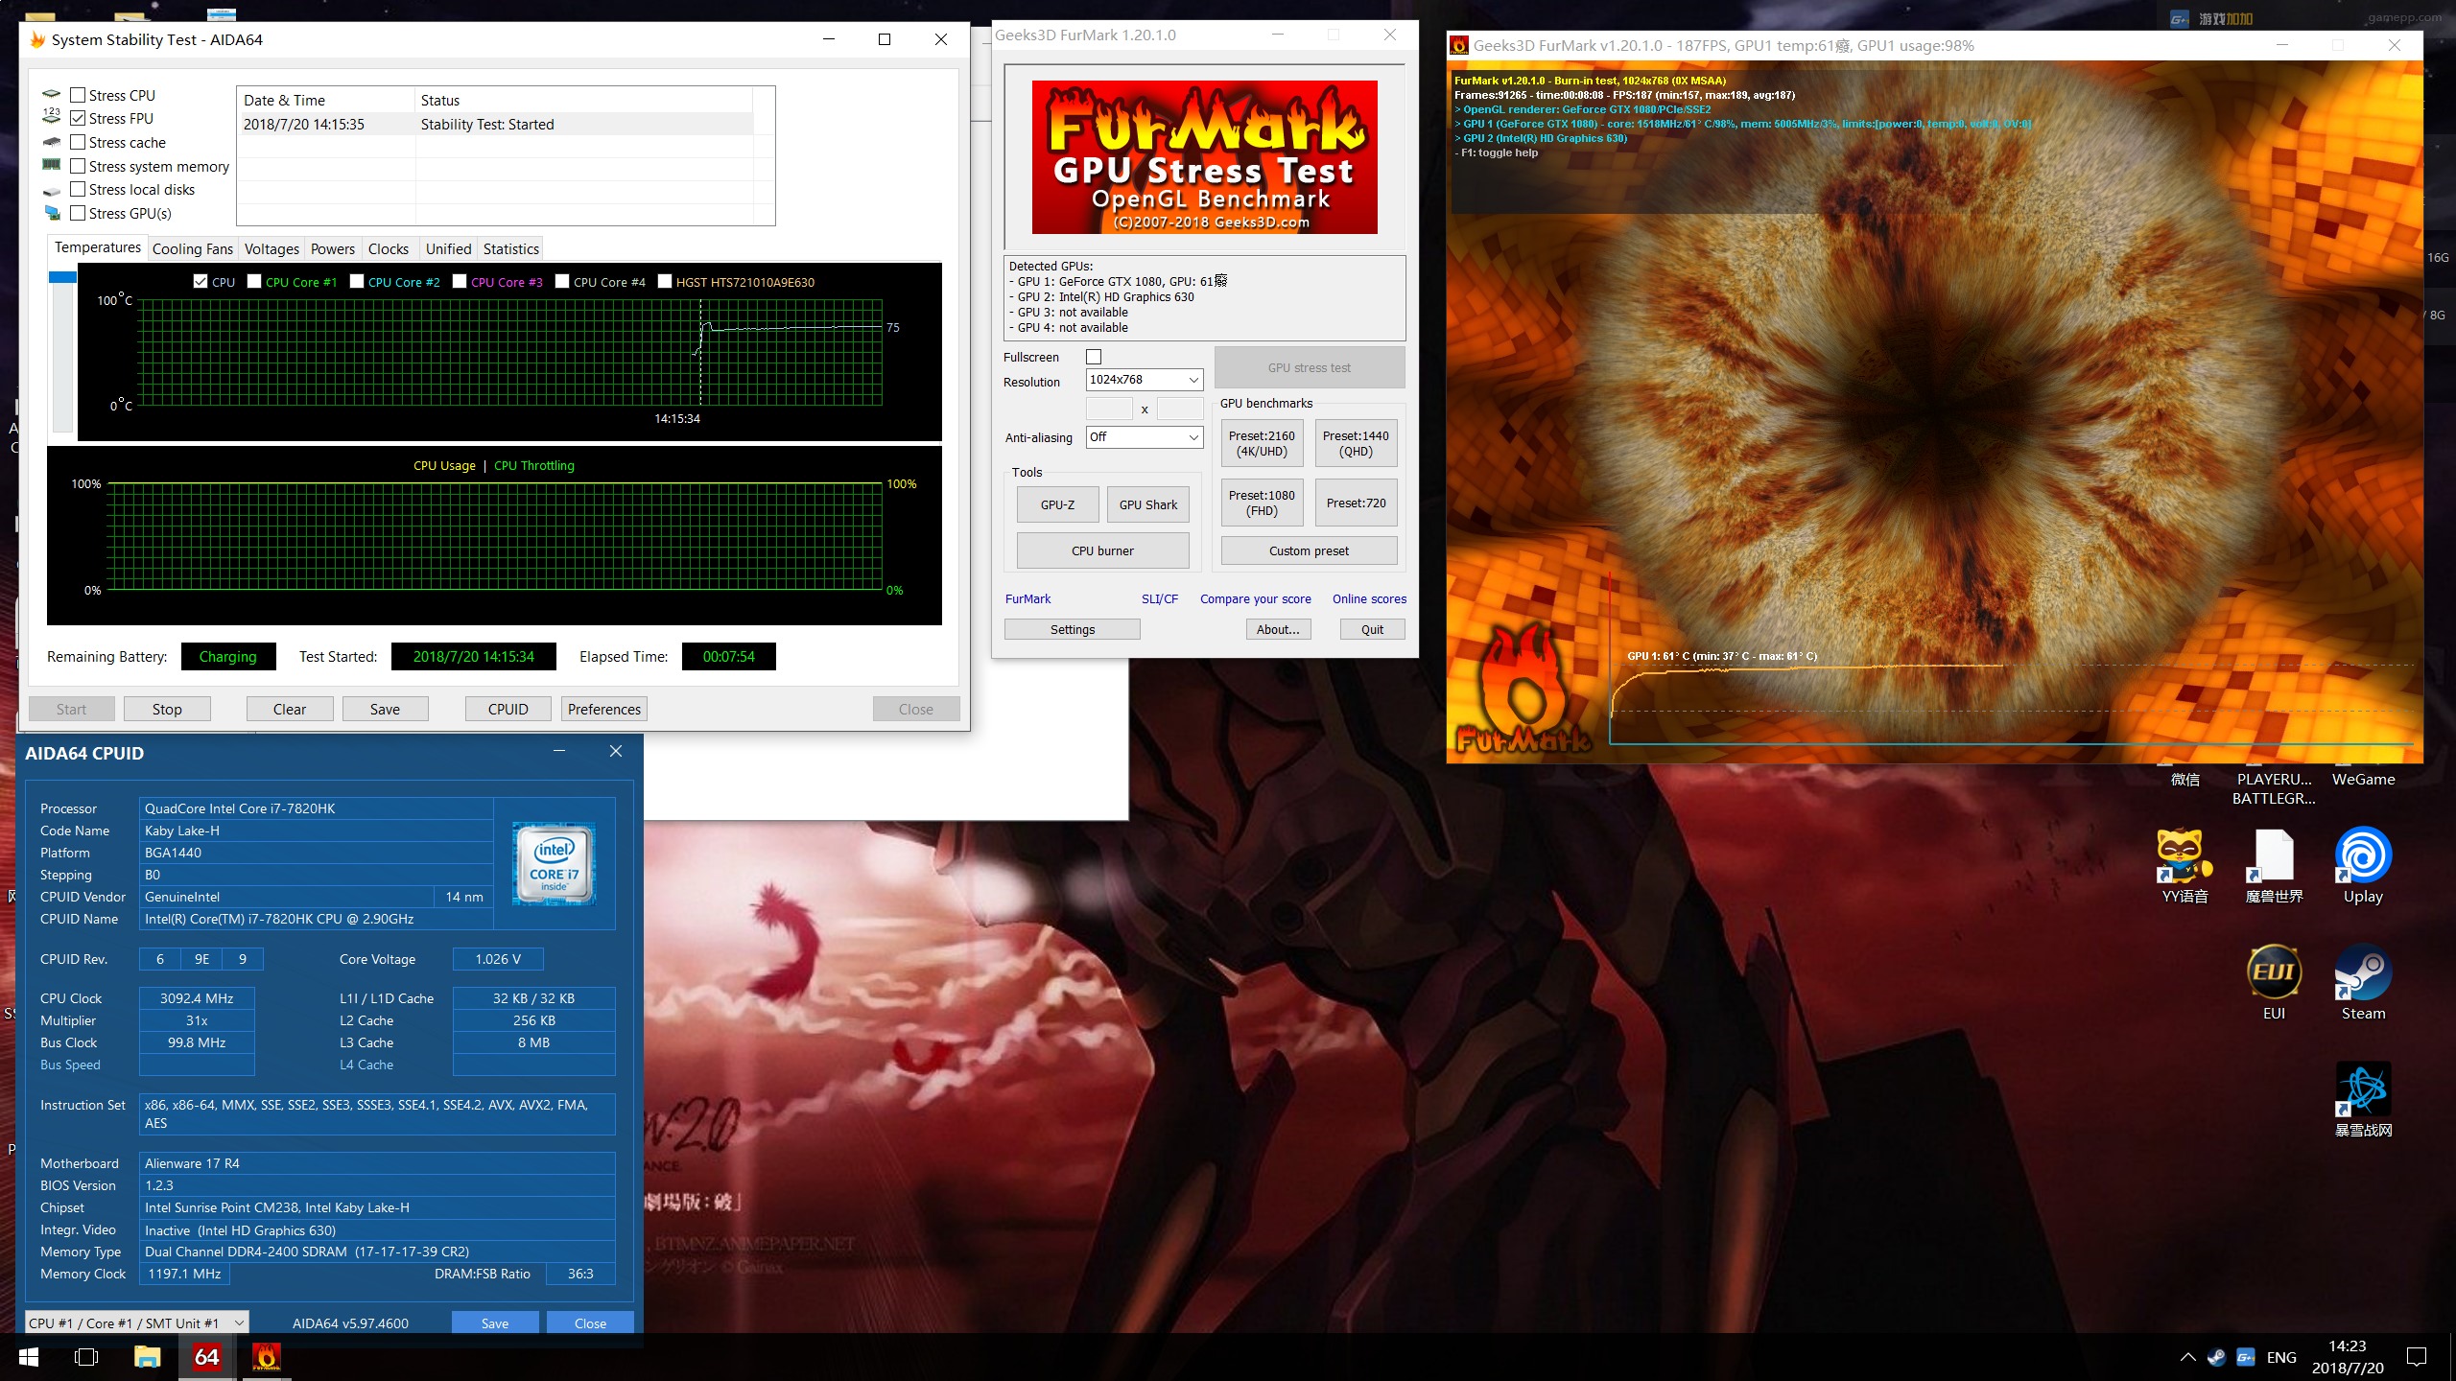Click the Online scores link
Viewport: 2456px width, 1381px height.
[1369, 598]
